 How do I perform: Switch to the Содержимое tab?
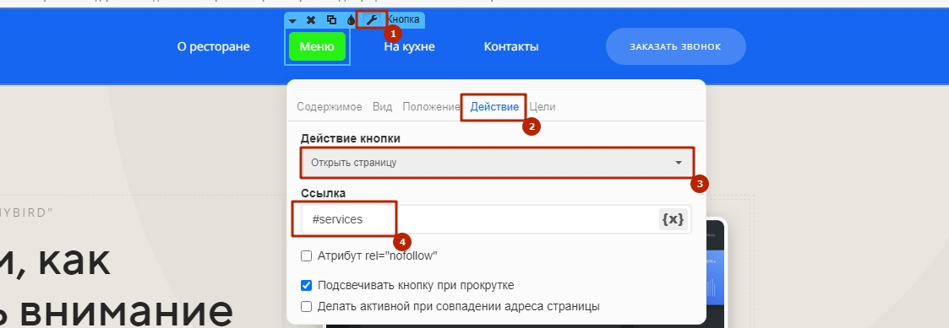(x=330, y=107)
